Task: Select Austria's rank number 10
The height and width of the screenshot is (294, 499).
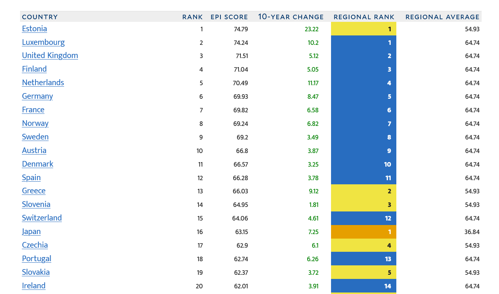Action: tap(200, 151)
